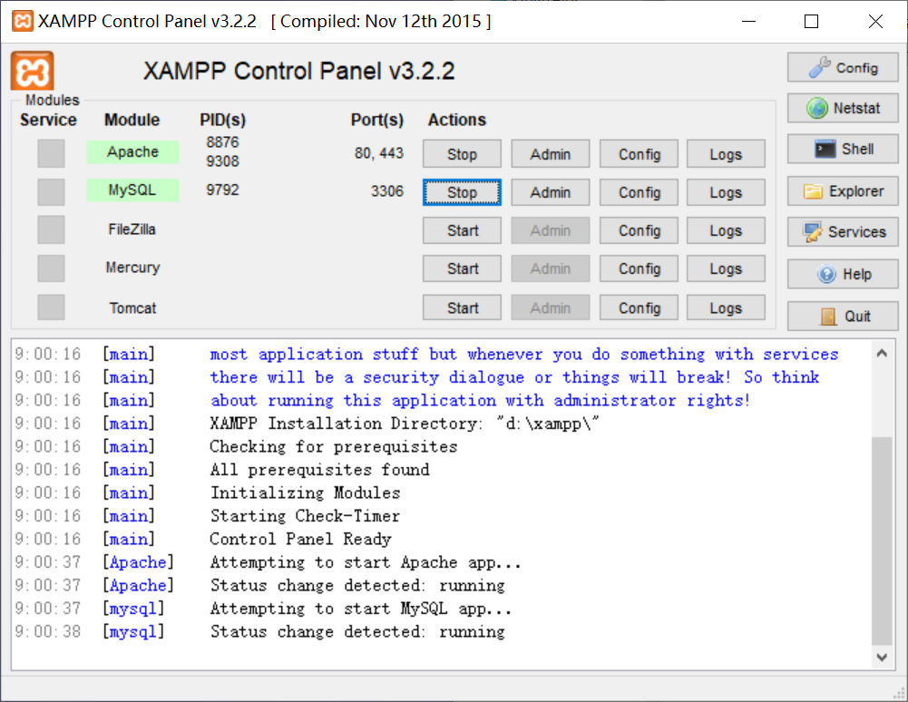
Task: Open Apache Logs menu
Action: 727,154
